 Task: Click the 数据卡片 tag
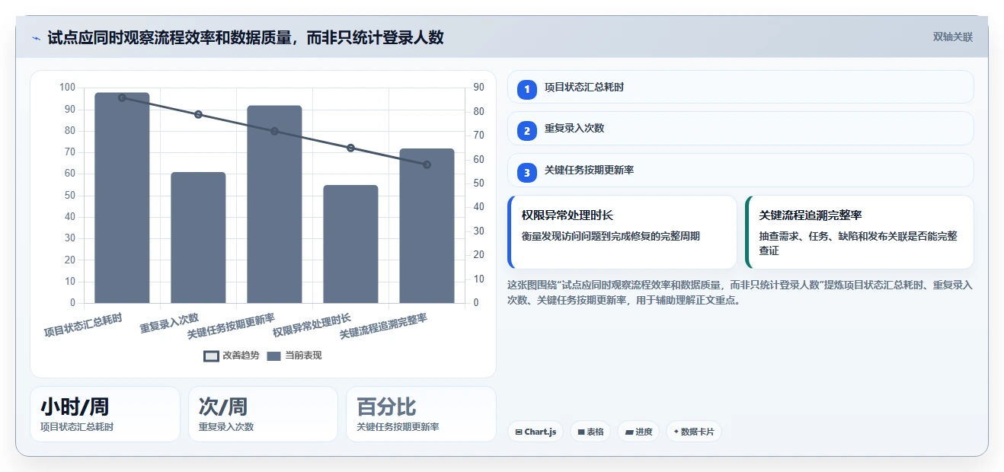pos(693,432)
